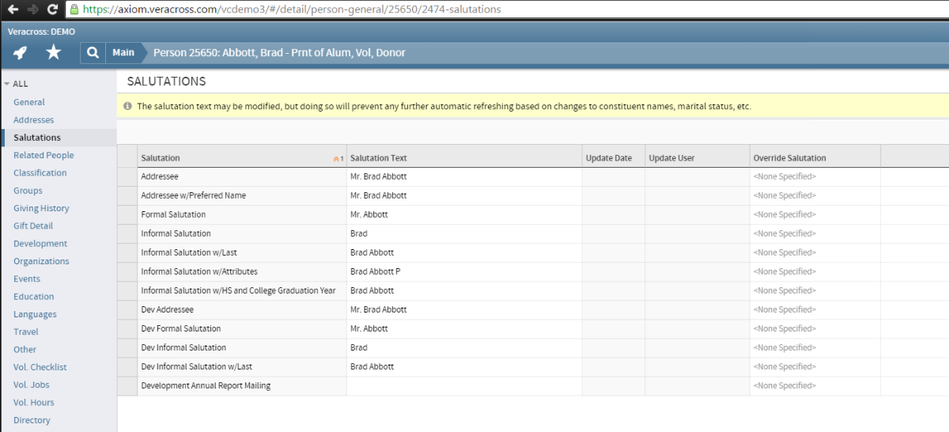Image resolution: width=949 pixels, height=432 pixels.
Task: Sort by the Salutation column header
Action: 161,158
